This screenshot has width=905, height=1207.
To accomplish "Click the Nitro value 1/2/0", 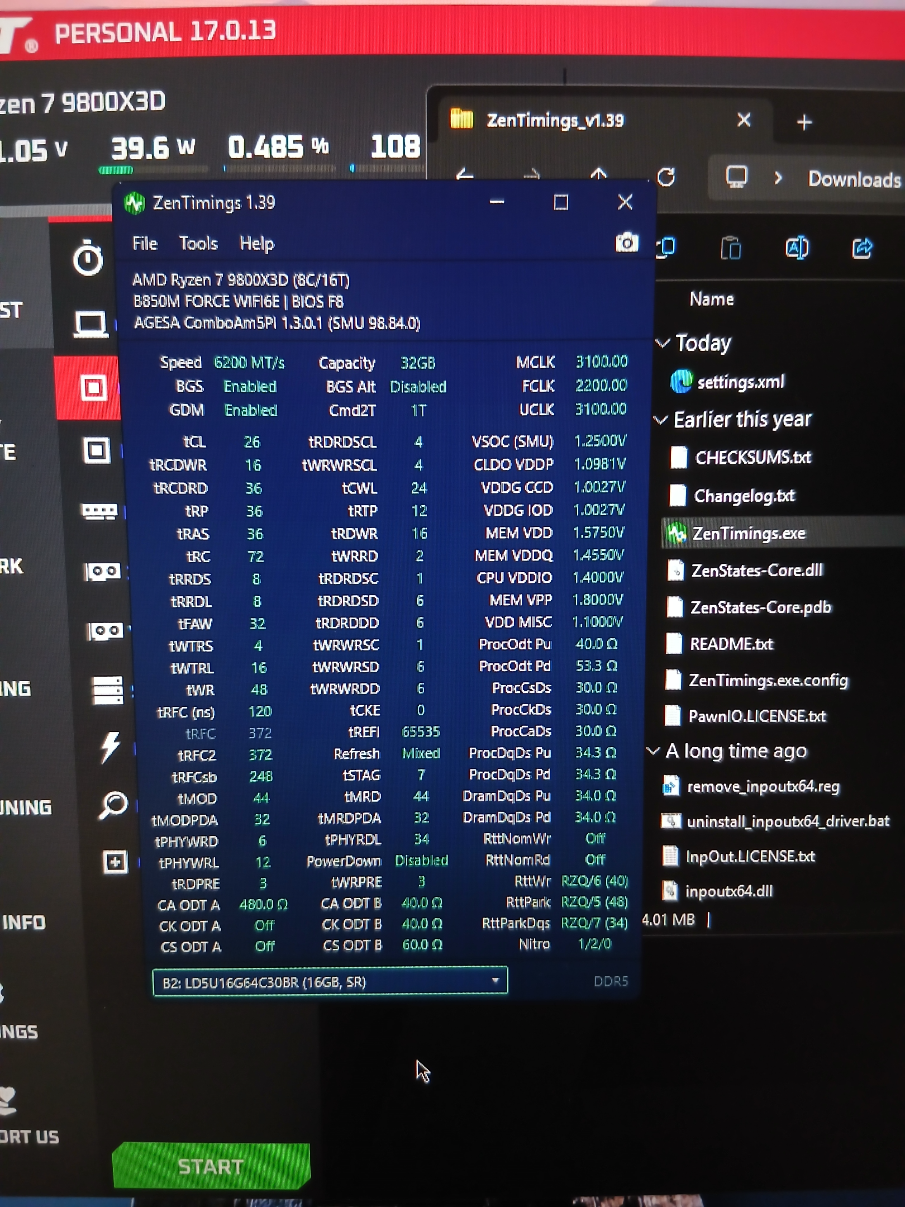I will tap(594, 944).
